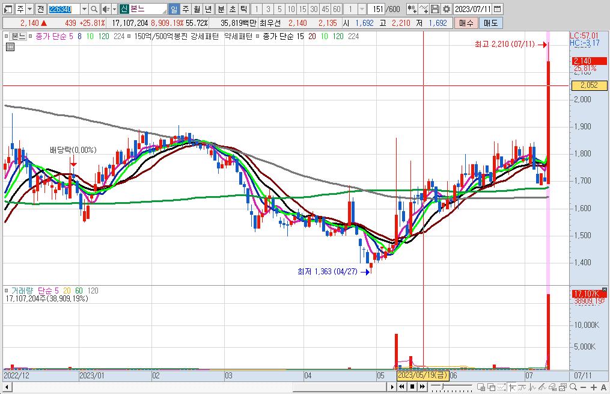Click the 2,052 crosshair price label
This screenshot has width=610, height=394.
tap(588, 85)
